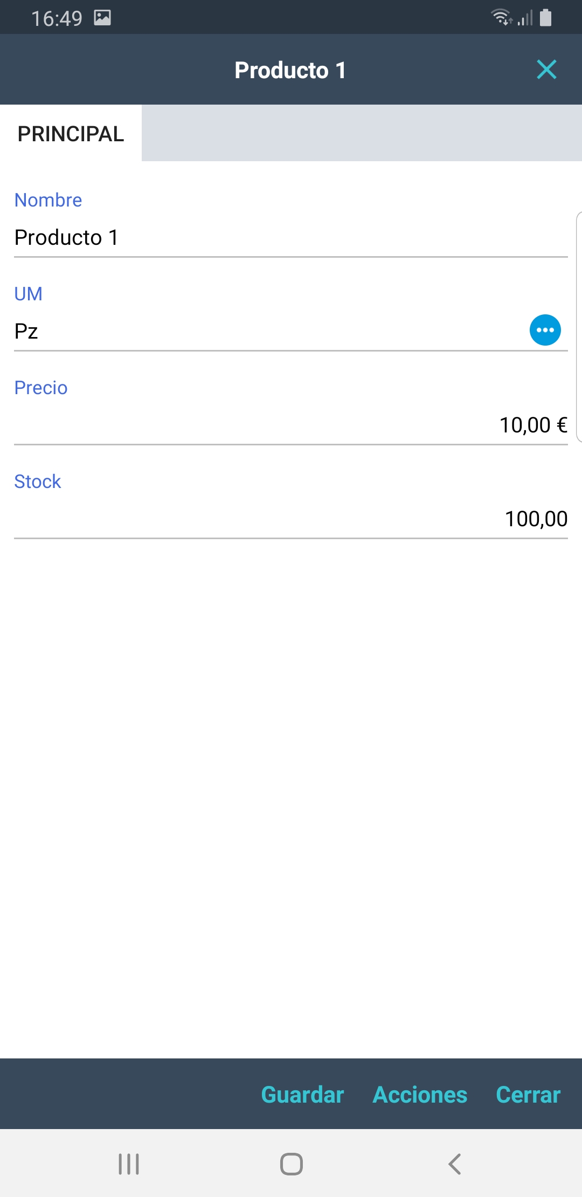The height and width of the screenshot is (1197, 582).
Task: Select the PRINCIPAL tab
Action: point(71,134)
